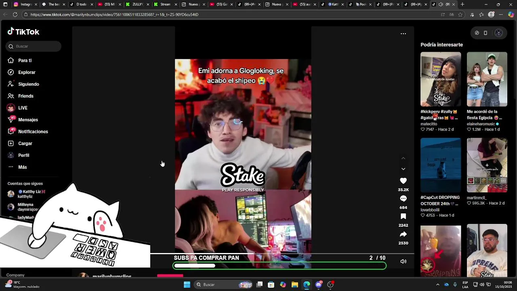Screen dimensions: 517x291
Task: Open Task View from taskbar
Action: [x=259, y=285]
